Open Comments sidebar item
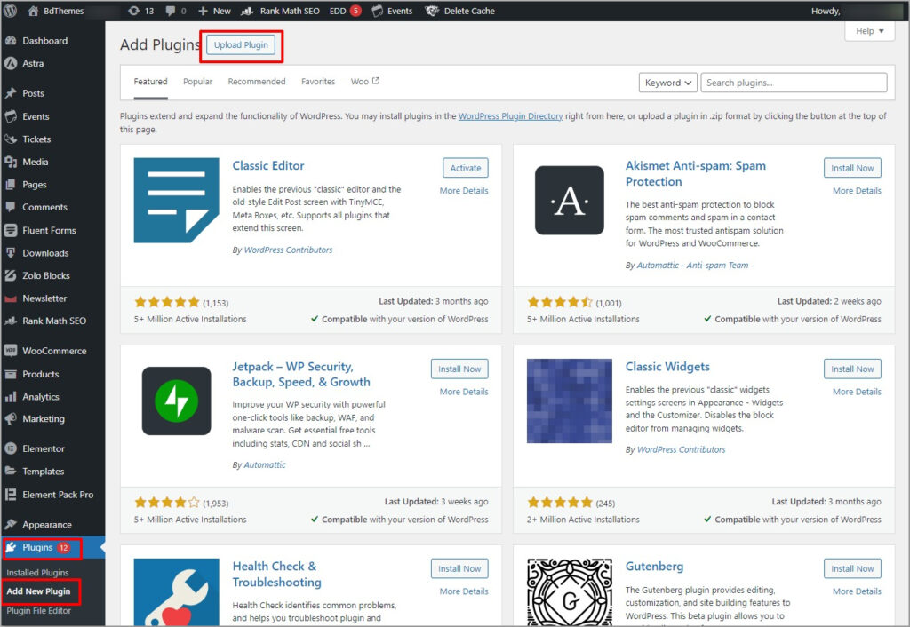Viewport: 910px width, 627px height. 44,207
